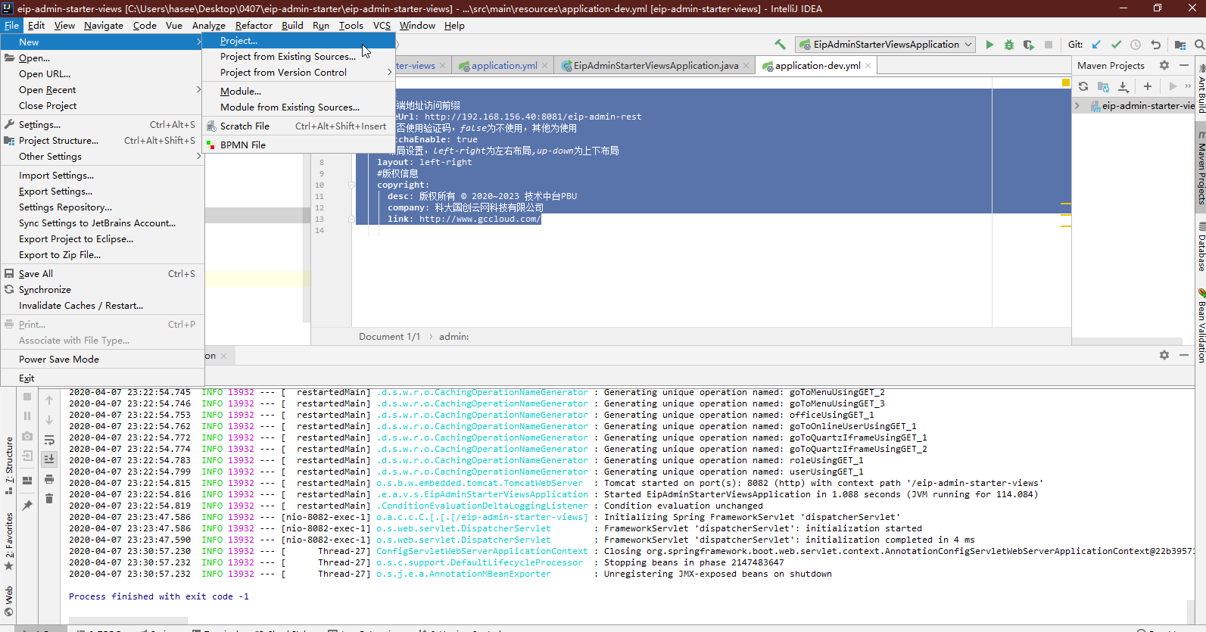The image size is (1206, 632).
Task: Click the Down stack trace arrow
Action: pos(49,420)
